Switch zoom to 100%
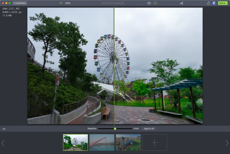 [x=68, y=3]
